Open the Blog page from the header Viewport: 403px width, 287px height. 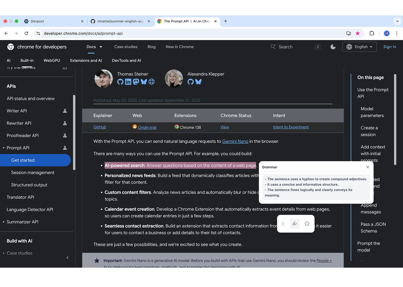pos(151,47)
